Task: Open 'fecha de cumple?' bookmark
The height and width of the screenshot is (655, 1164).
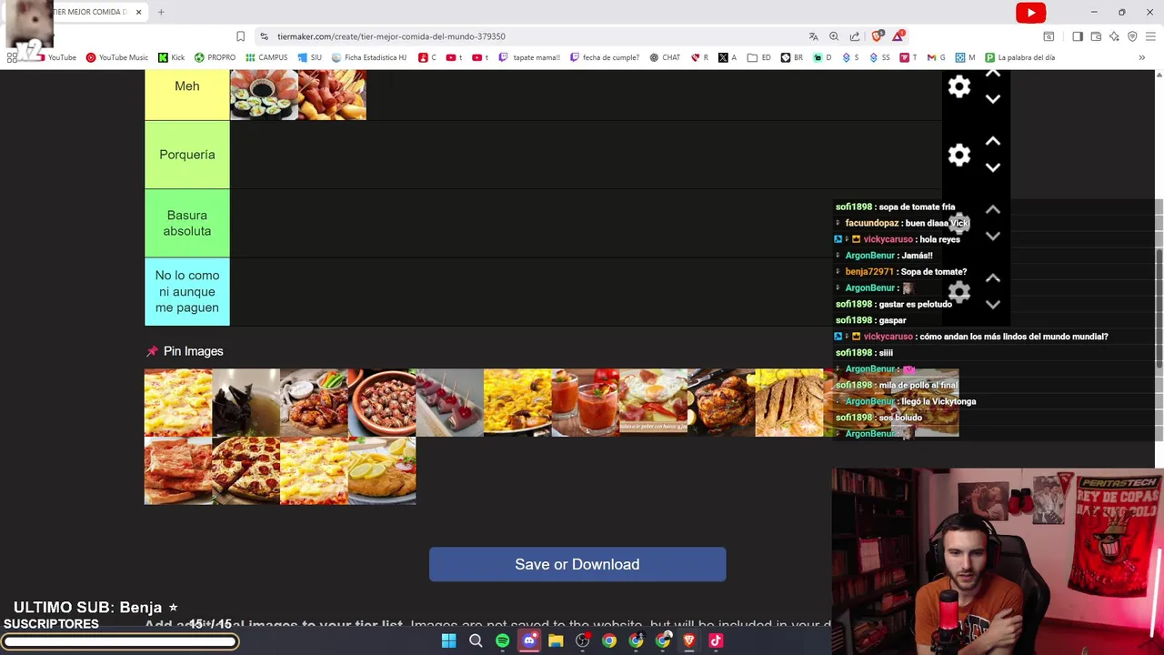Action: tap(605, 57)
